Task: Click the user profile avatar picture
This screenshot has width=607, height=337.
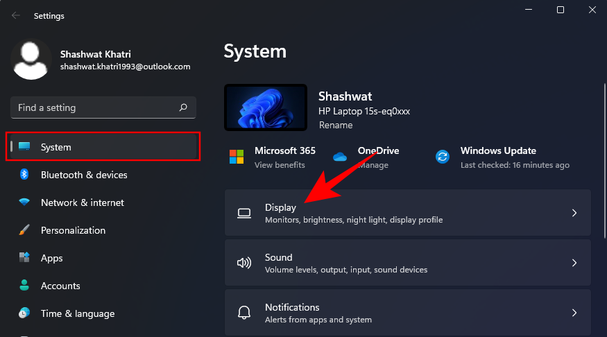Action: coord(31,60)
